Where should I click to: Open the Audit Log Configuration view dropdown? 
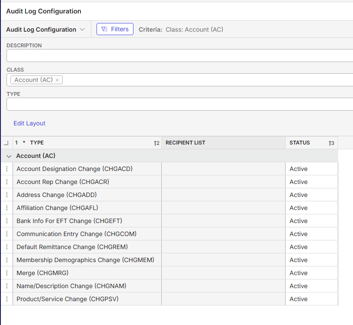coord(46,30)
